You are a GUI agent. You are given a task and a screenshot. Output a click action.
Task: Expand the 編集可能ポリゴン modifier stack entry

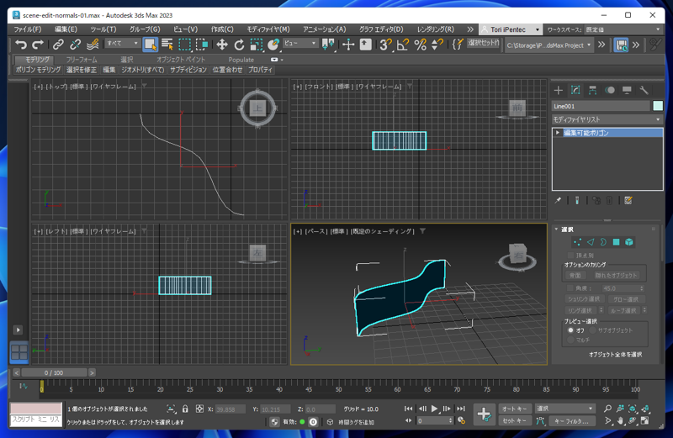[x=558, y=133]
